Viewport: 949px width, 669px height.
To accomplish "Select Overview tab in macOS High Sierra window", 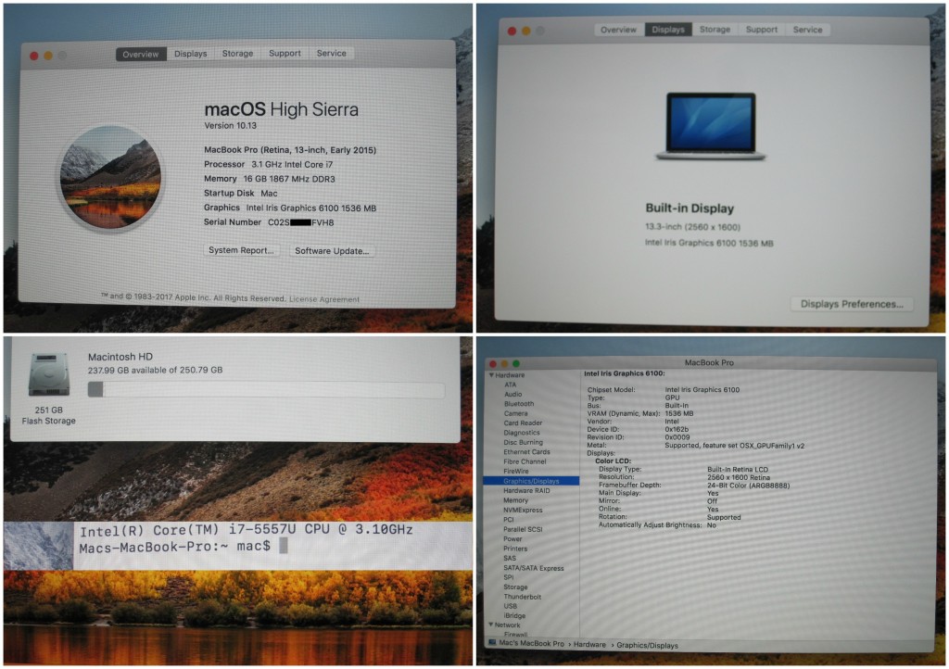I will click(141, 55).
